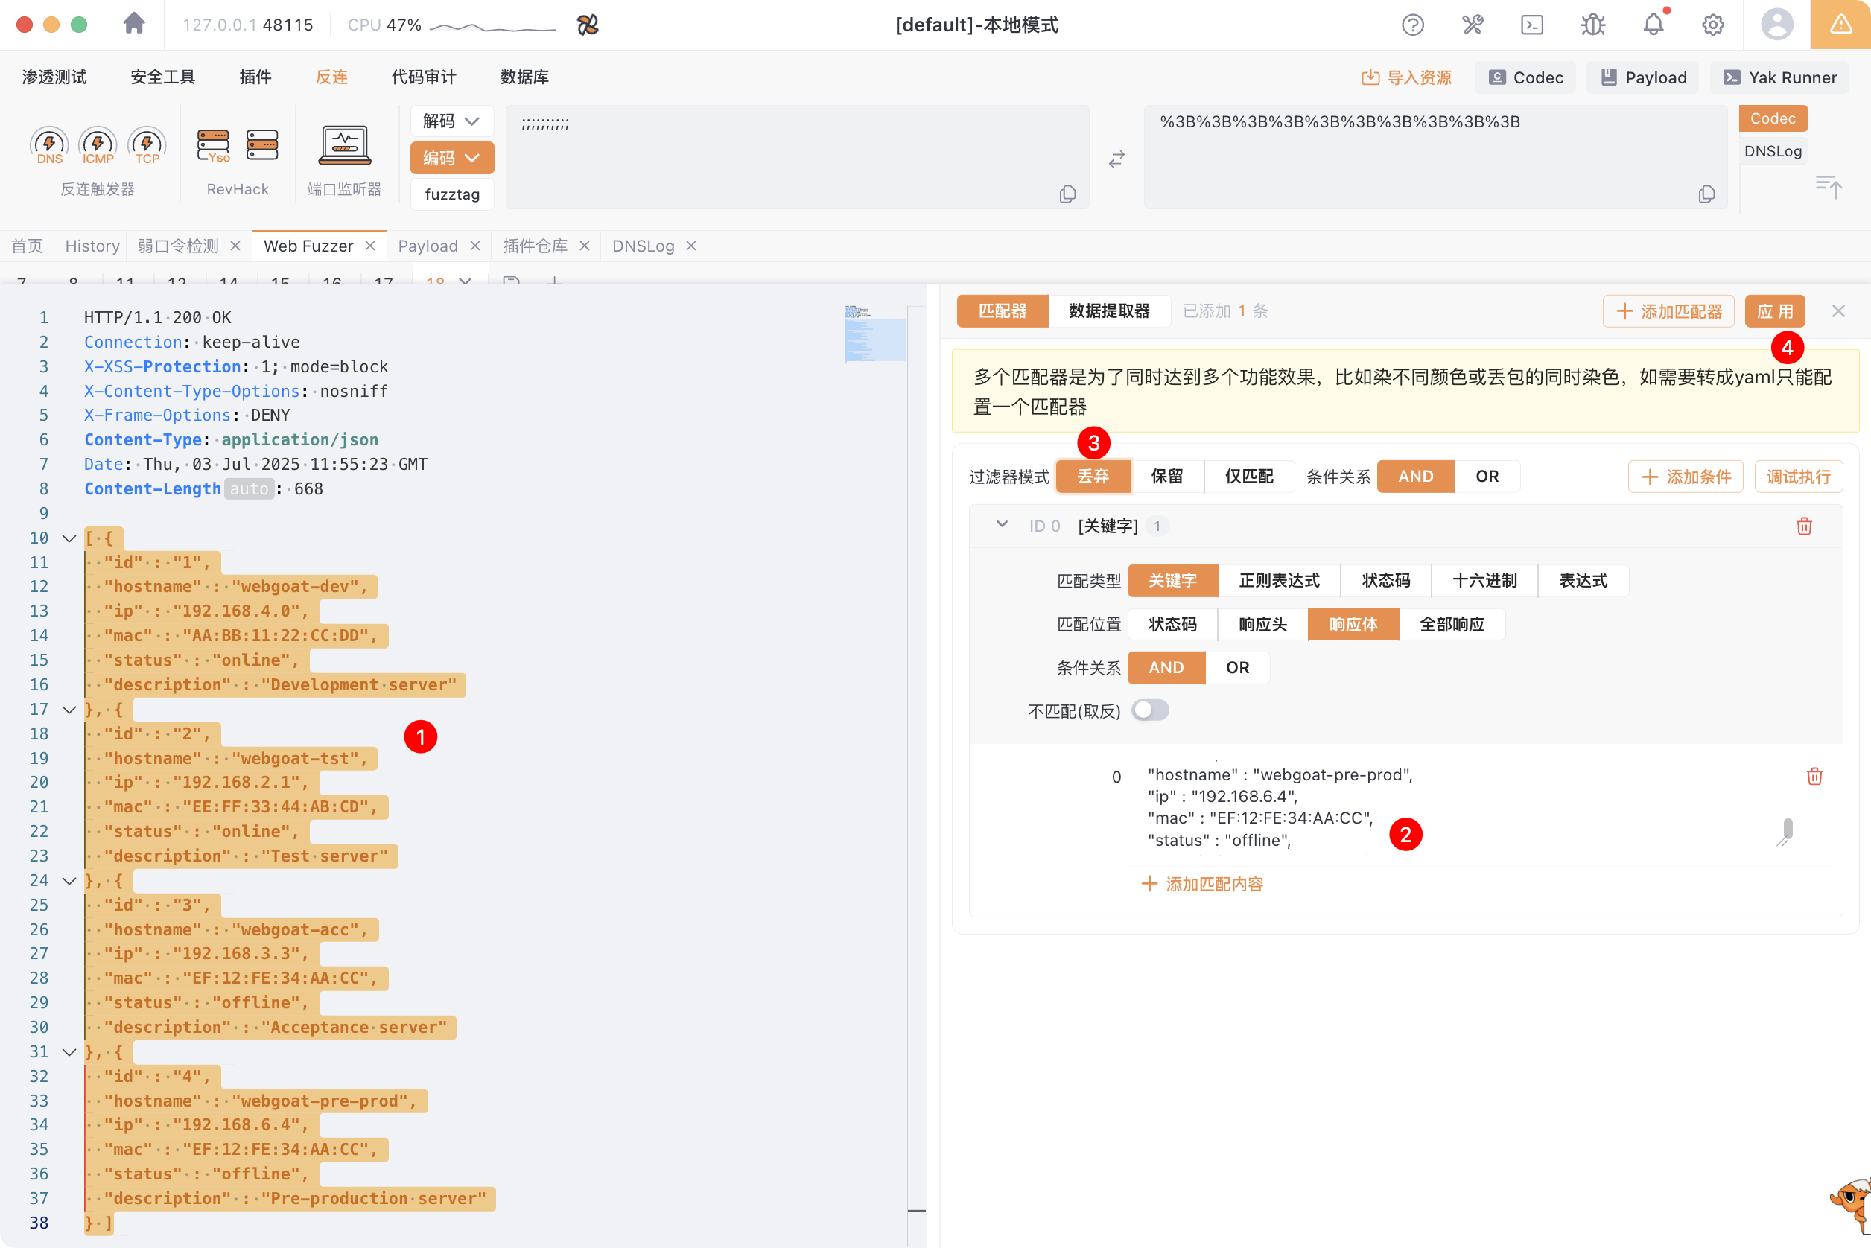Image resolution: width=1871 pixels, height=1248 pixels.
Task: Click the editor minimap viewport
Action: coord(875,339)
